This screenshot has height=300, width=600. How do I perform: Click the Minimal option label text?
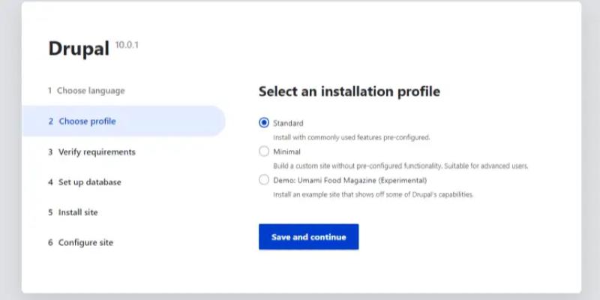click(286, 151)
